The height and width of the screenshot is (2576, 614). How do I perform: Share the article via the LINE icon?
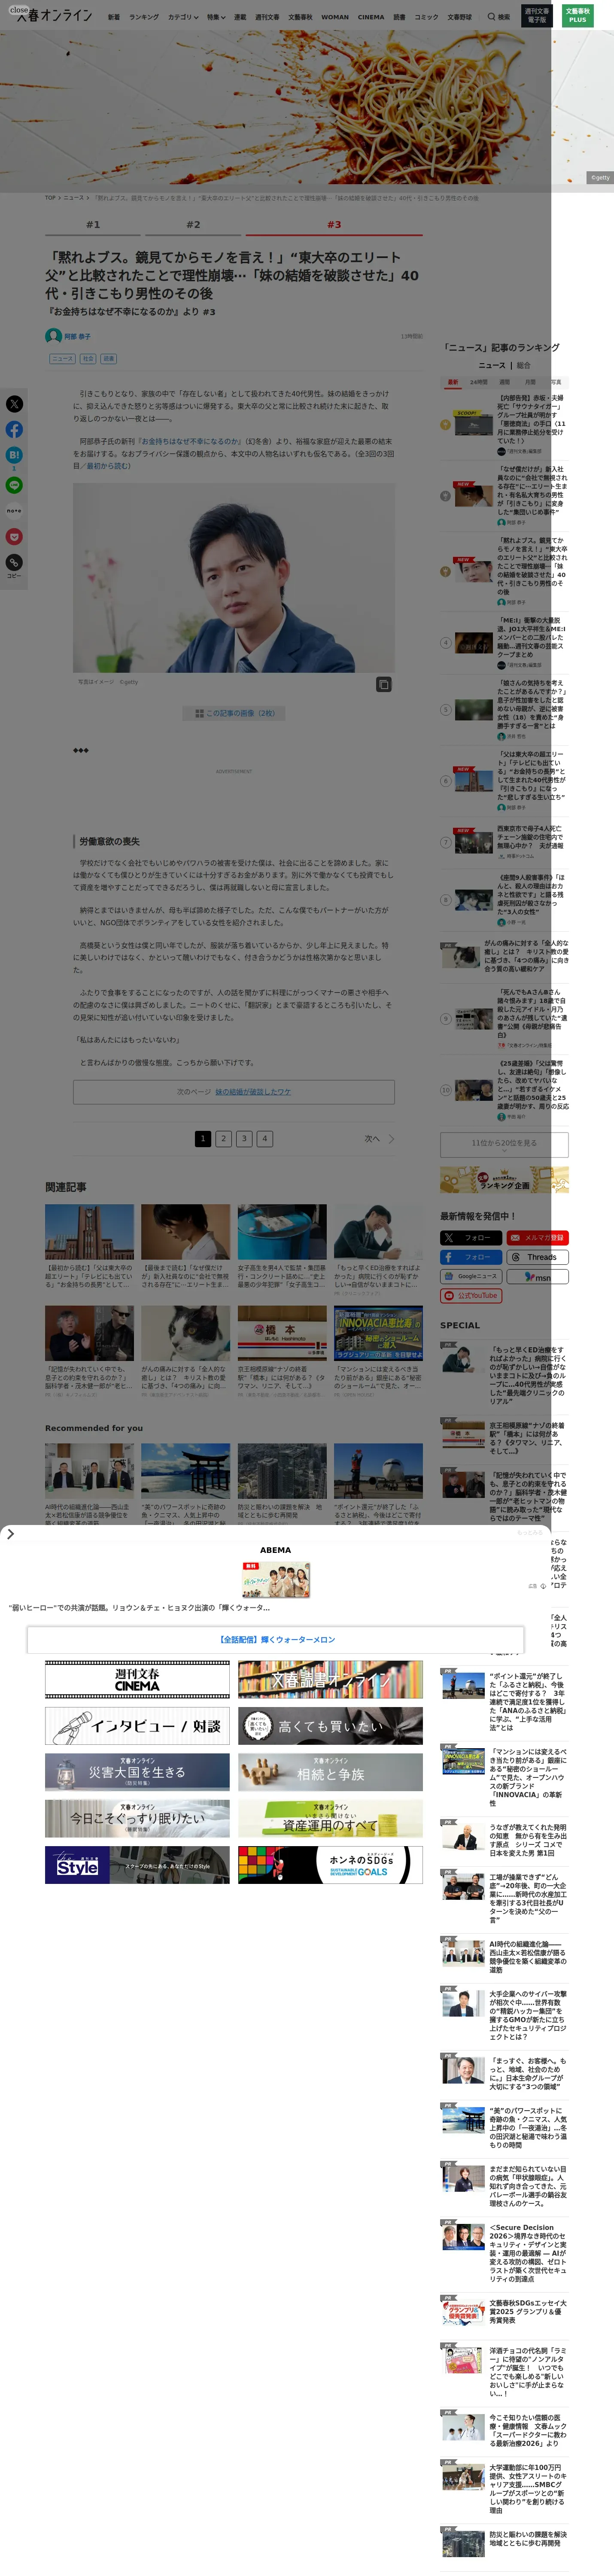pyautogui.click(x=14, y=485)
